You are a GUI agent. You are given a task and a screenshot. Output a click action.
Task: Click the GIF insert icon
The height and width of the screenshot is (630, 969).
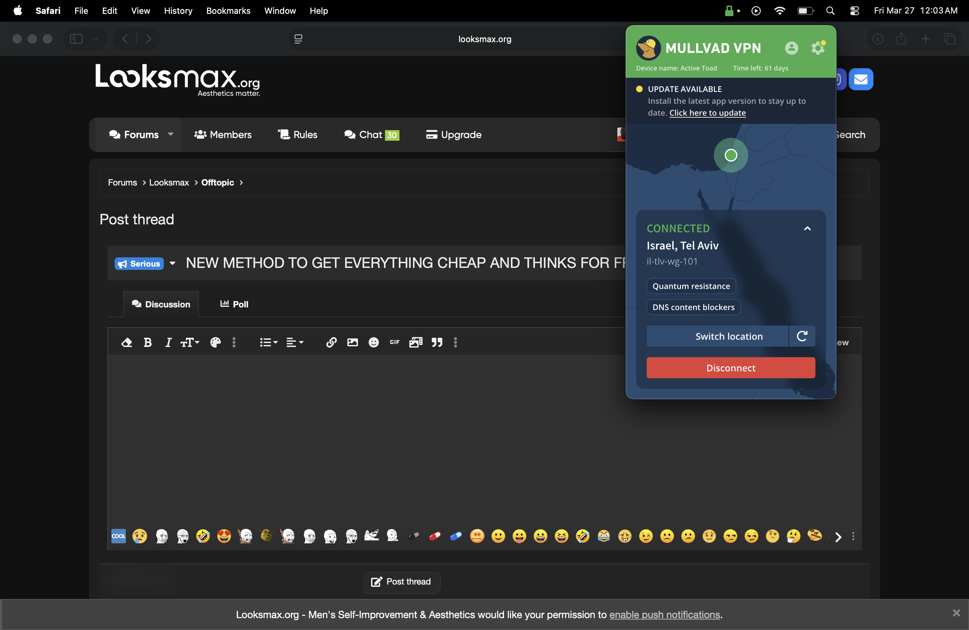(x=395, y=343)
